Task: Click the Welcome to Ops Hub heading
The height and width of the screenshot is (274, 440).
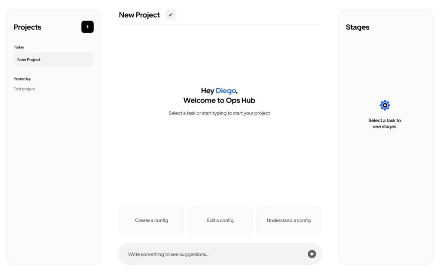Action: [x=219, y=101]
